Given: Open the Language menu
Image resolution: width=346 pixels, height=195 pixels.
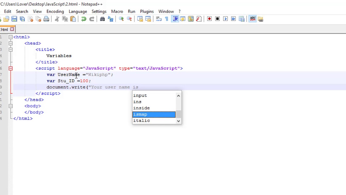Looking at the screenshot, I should pyautogui.click(x=78, y=11).
